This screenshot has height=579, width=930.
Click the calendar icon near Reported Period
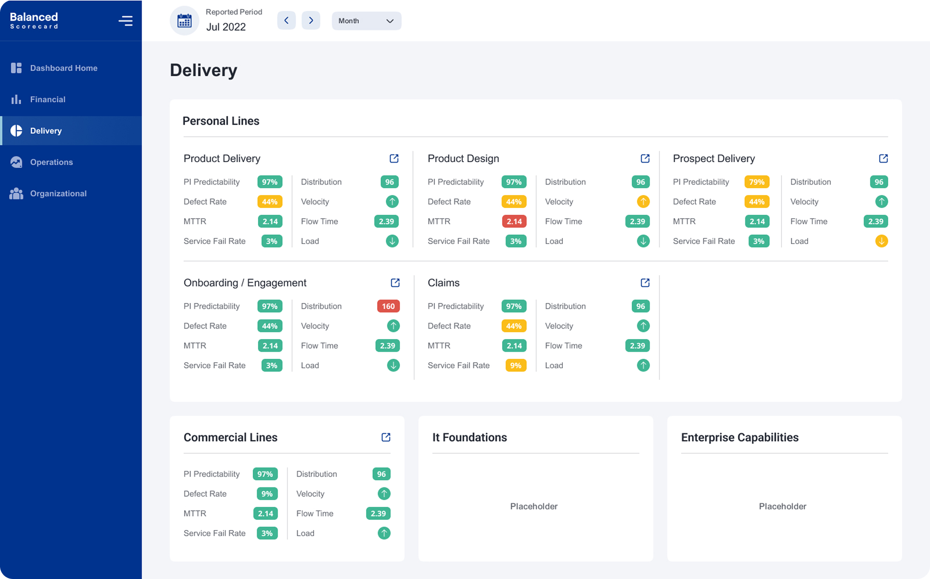click(x=184, y=20)
